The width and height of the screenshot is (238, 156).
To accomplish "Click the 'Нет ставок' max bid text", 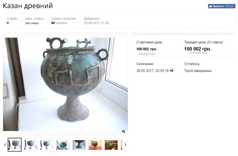I will (32, 23).
